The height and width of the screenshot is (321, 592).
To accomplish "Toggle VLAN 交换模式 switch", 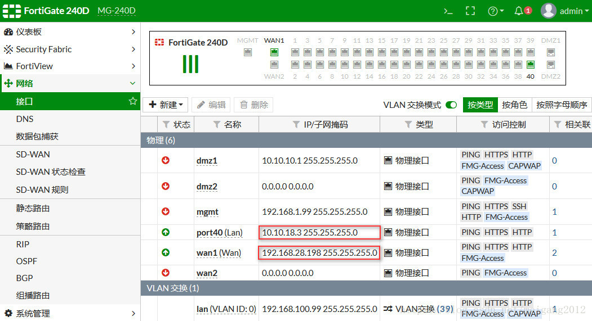I will 452,105.
